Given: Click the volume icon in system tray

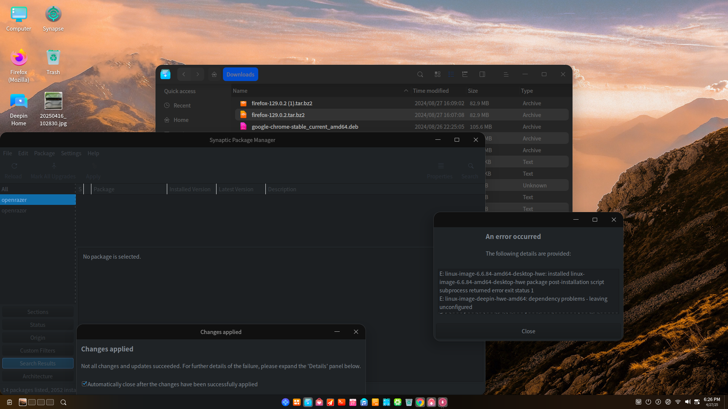Looking at the screenshot, I should pyautogui.click(x=687, y=402).
